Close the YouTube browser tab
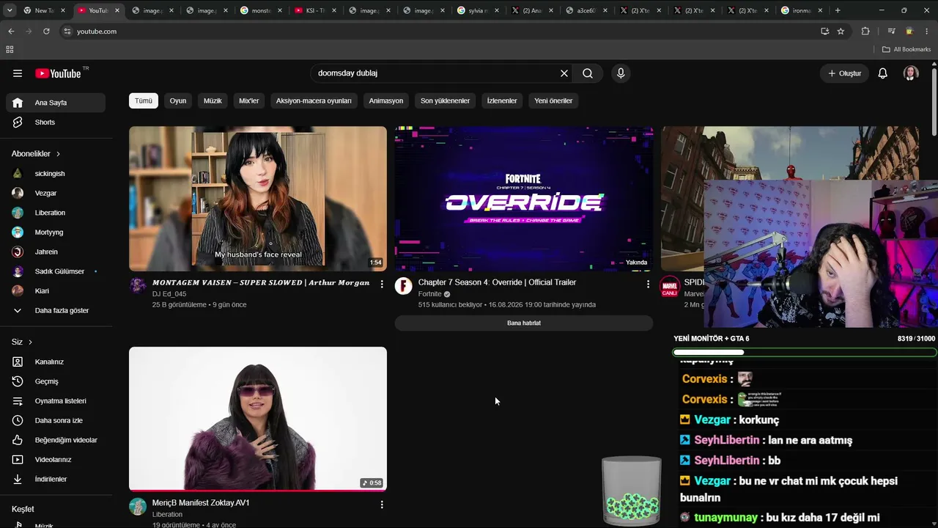 coord(117,10)
